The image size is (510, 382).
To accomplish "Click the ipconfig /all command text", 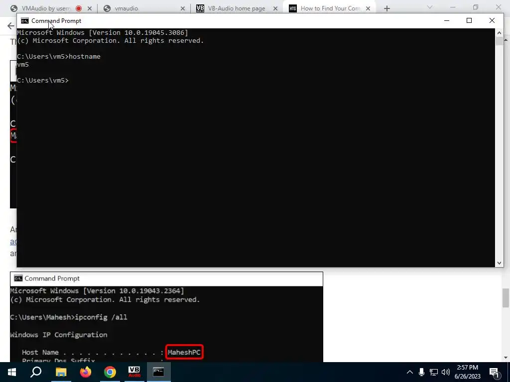I will tap(101, 317).
